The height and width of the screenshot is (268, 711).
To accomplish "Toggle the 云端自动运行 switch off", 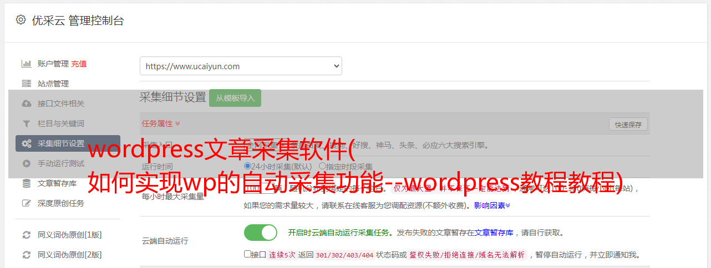I will [x=261, y=233].
